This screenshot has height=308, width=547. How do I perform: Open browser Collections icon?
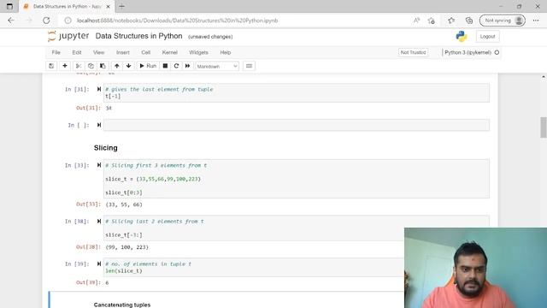click(469, 21)
